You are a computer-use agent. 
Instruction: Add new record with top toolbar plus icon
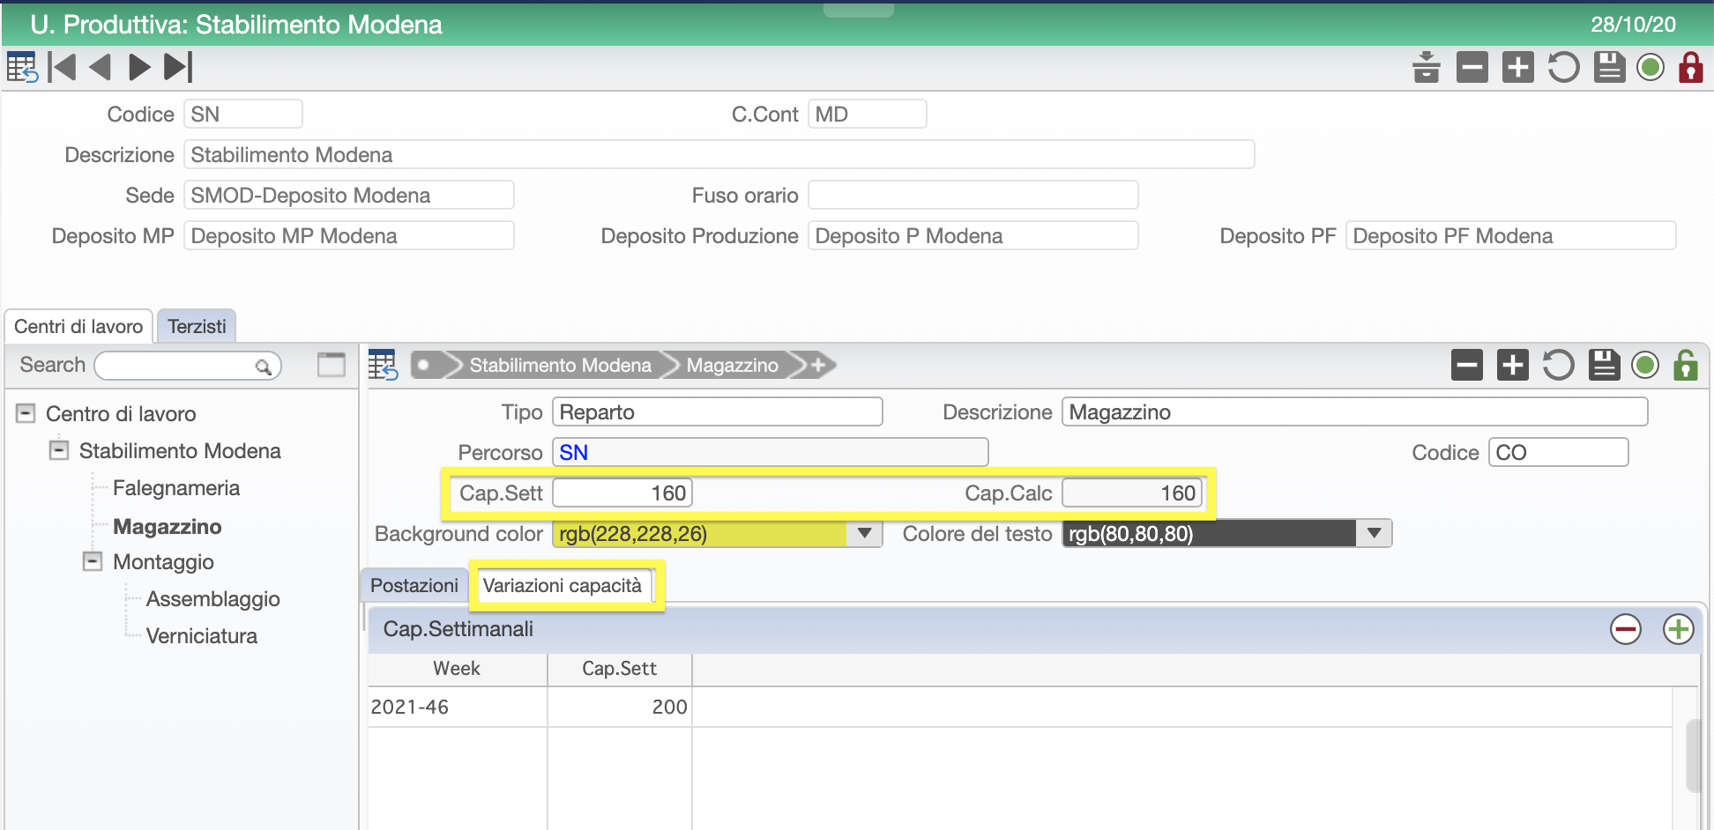point(1518,67)
